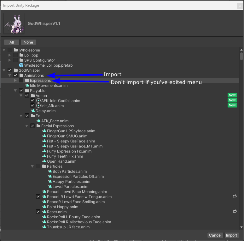Image resolution: width=244 pixels, height=241 pixels.
Task: Uncheck the GodWhisper folder checkbox
Action: tap(10, 70)
